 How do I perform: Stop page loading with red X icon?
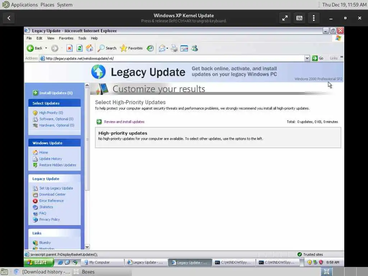click(x=69, y=49)
